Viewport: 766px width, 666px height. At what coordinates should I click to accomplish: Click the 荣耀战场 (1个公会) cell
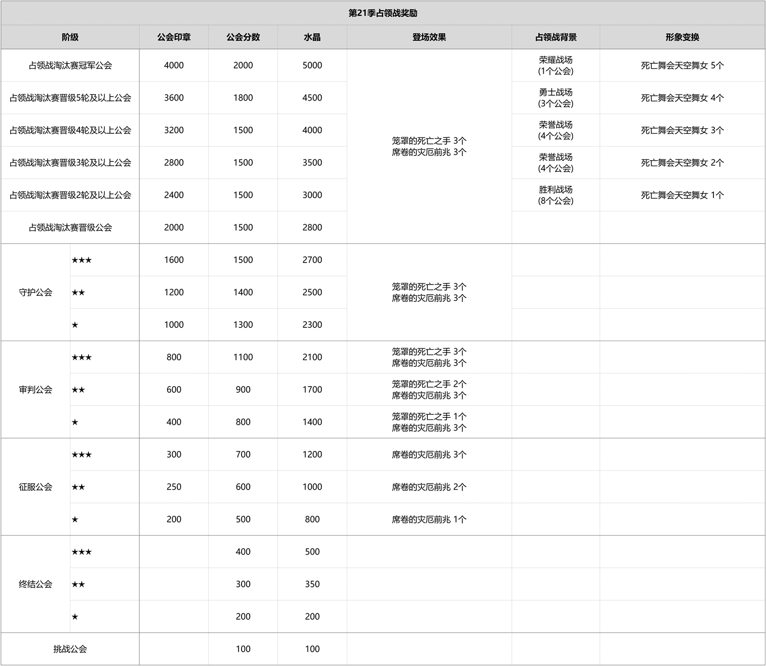pos(556,65)
